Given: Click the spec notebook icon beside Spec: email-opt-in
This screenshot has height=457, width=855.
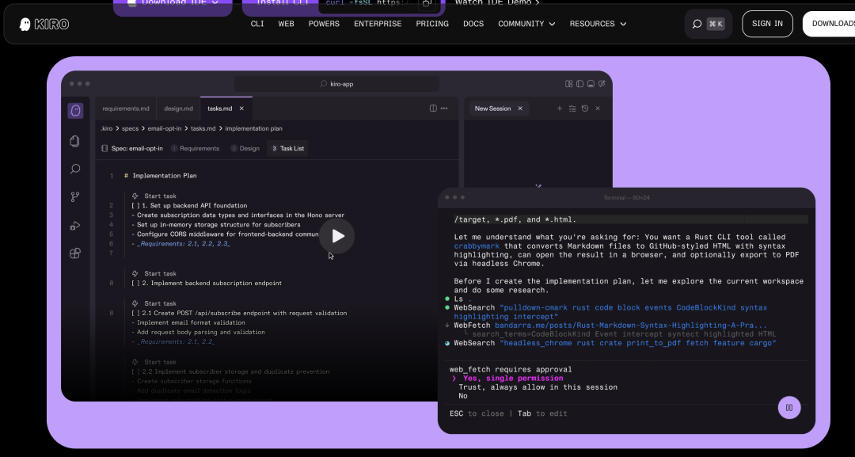Looking at the screenshot, I should (x=104, y=148).
